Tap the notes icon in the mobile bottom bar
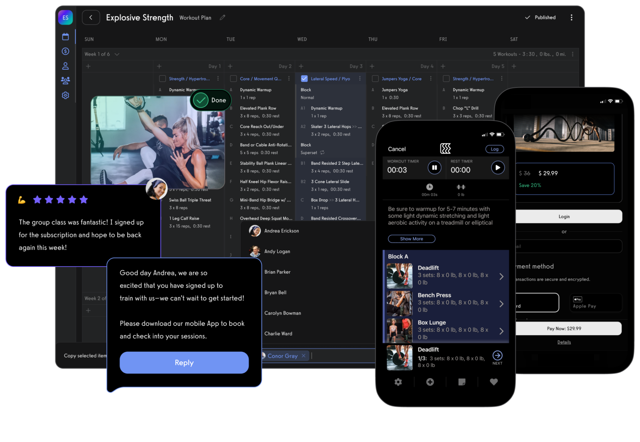Screen dimensions: 640x442 click(x=462, y=382)
